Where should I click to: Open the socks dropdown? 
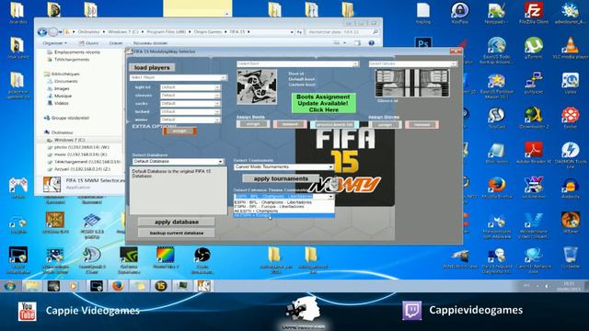tap(191, 104)
